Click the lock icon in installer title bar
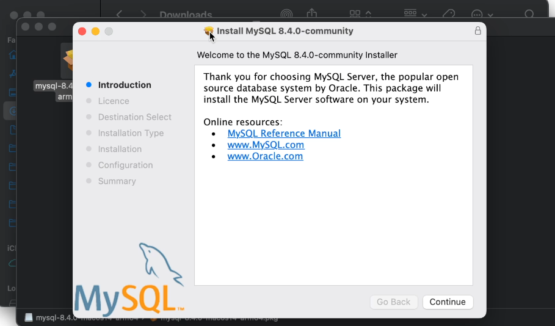The height and width of the screenshot is (326, 555). pyautogui.click(x=477, y=31)
